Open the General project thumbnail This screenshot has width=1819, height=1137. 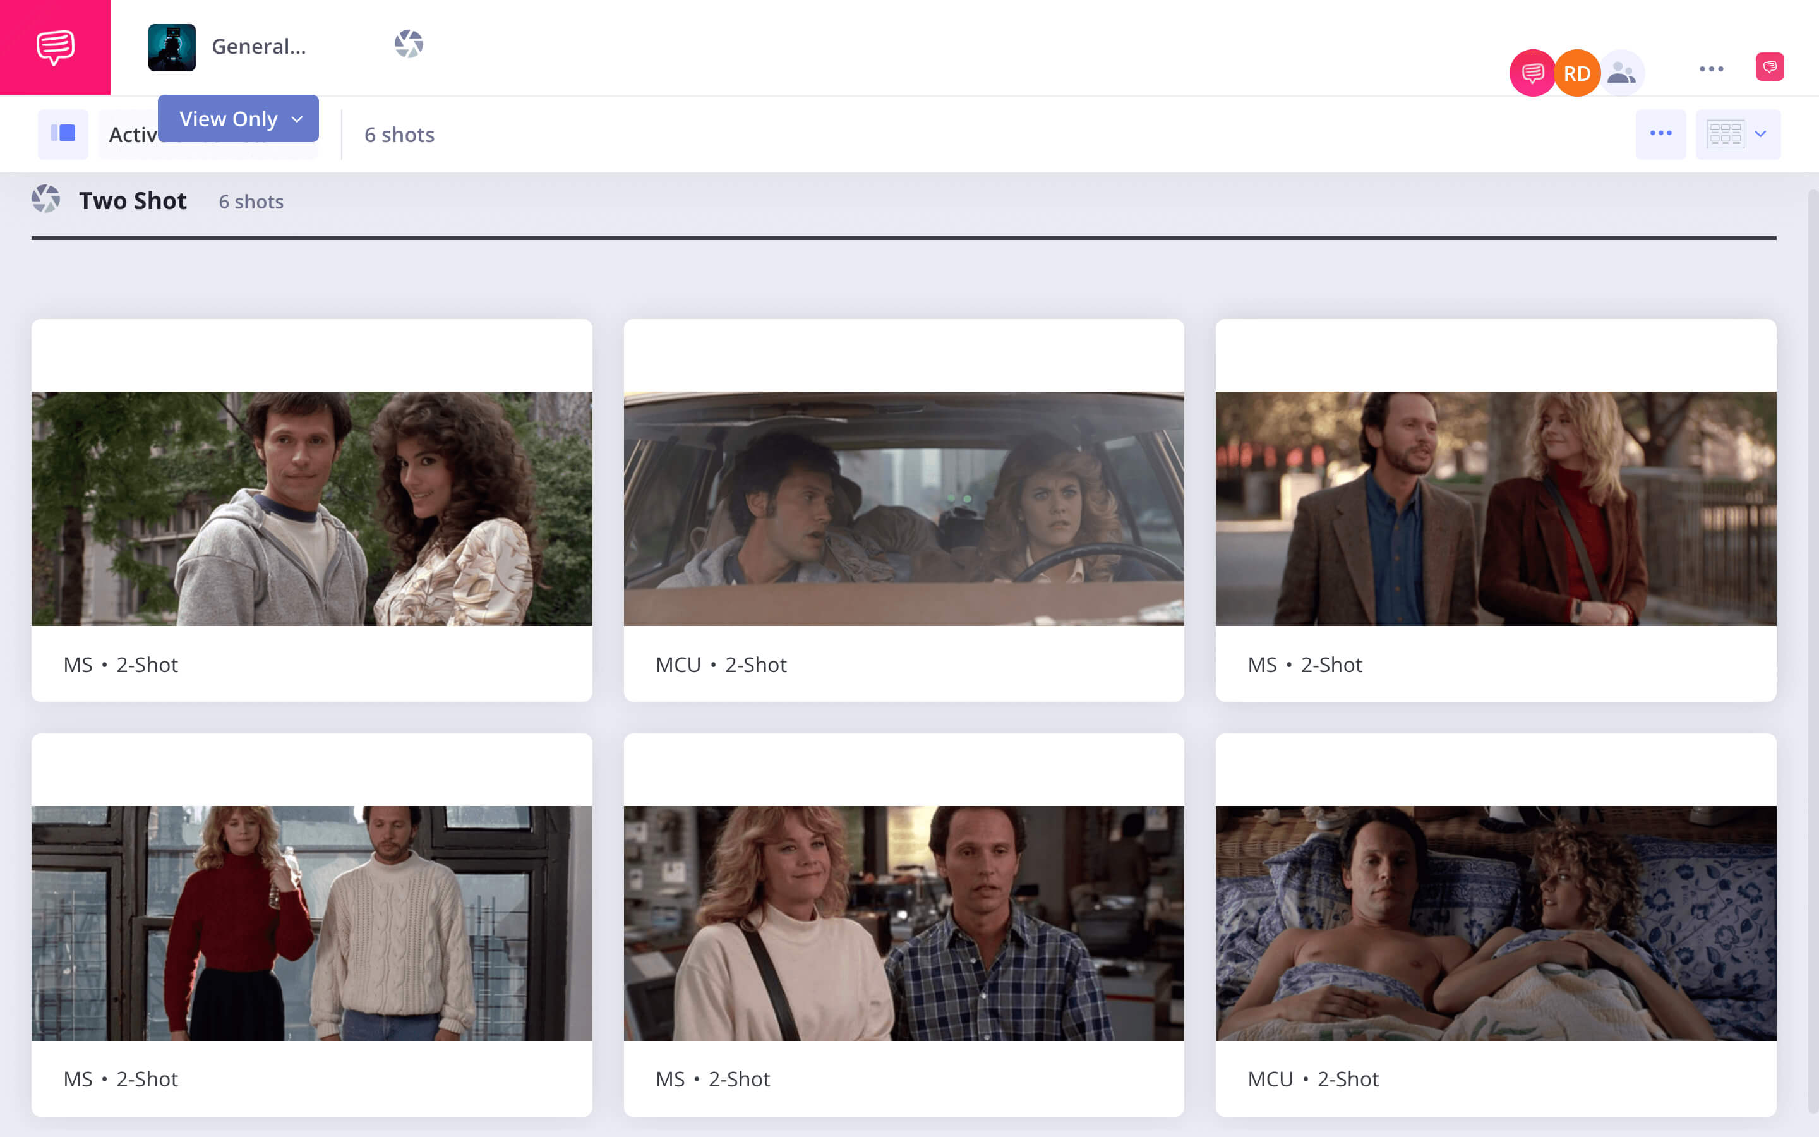click(x=171, y=47)
